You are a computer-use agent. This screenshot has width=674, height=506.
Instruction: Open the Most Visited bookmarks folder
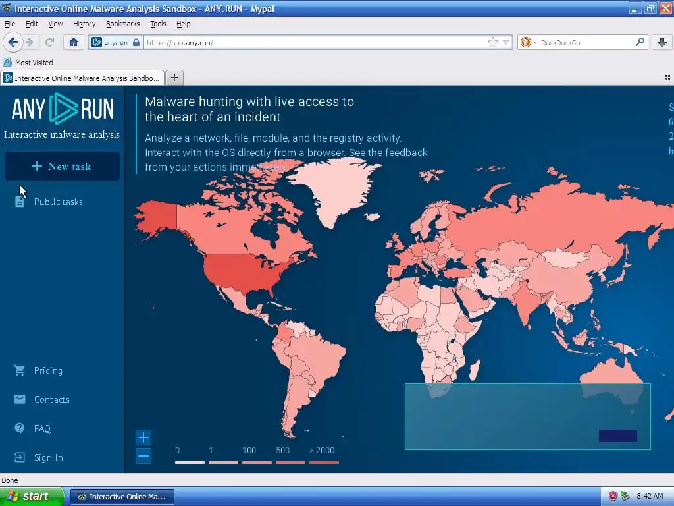(x=28, y=63)
